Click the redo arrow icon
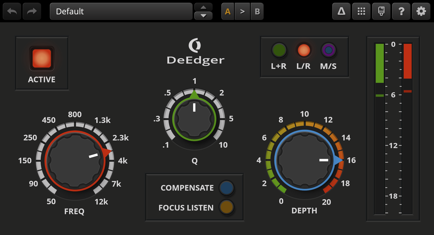The height and width of the screenshot is (235, 434). 32,11
